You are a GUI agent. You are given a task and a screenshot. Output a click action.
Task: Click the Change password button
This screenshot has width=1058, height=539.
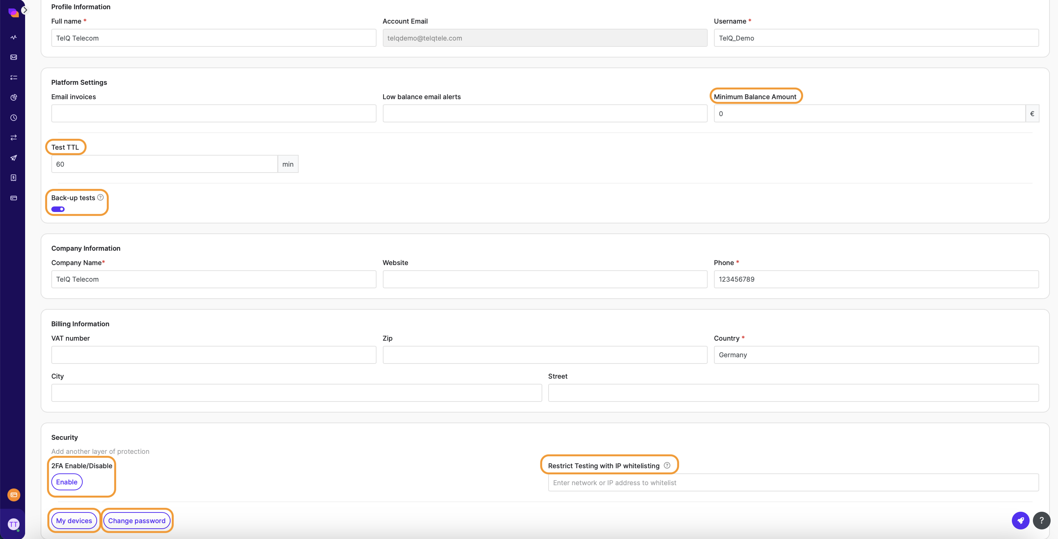[x=136, y=521]
